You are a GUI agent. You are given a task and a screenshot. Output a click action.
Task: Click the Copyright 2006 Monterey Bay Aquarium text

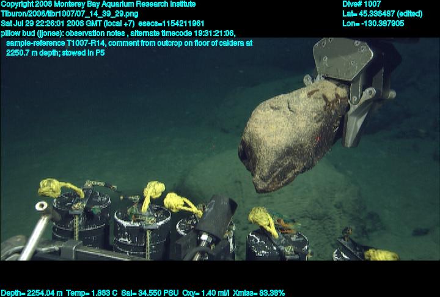[x=98, y=4]
